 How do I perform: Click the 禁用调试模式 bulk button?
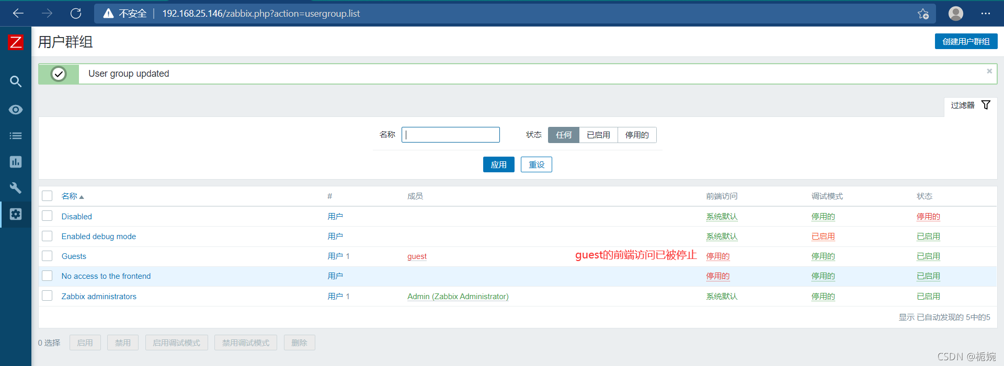(246, 343)
